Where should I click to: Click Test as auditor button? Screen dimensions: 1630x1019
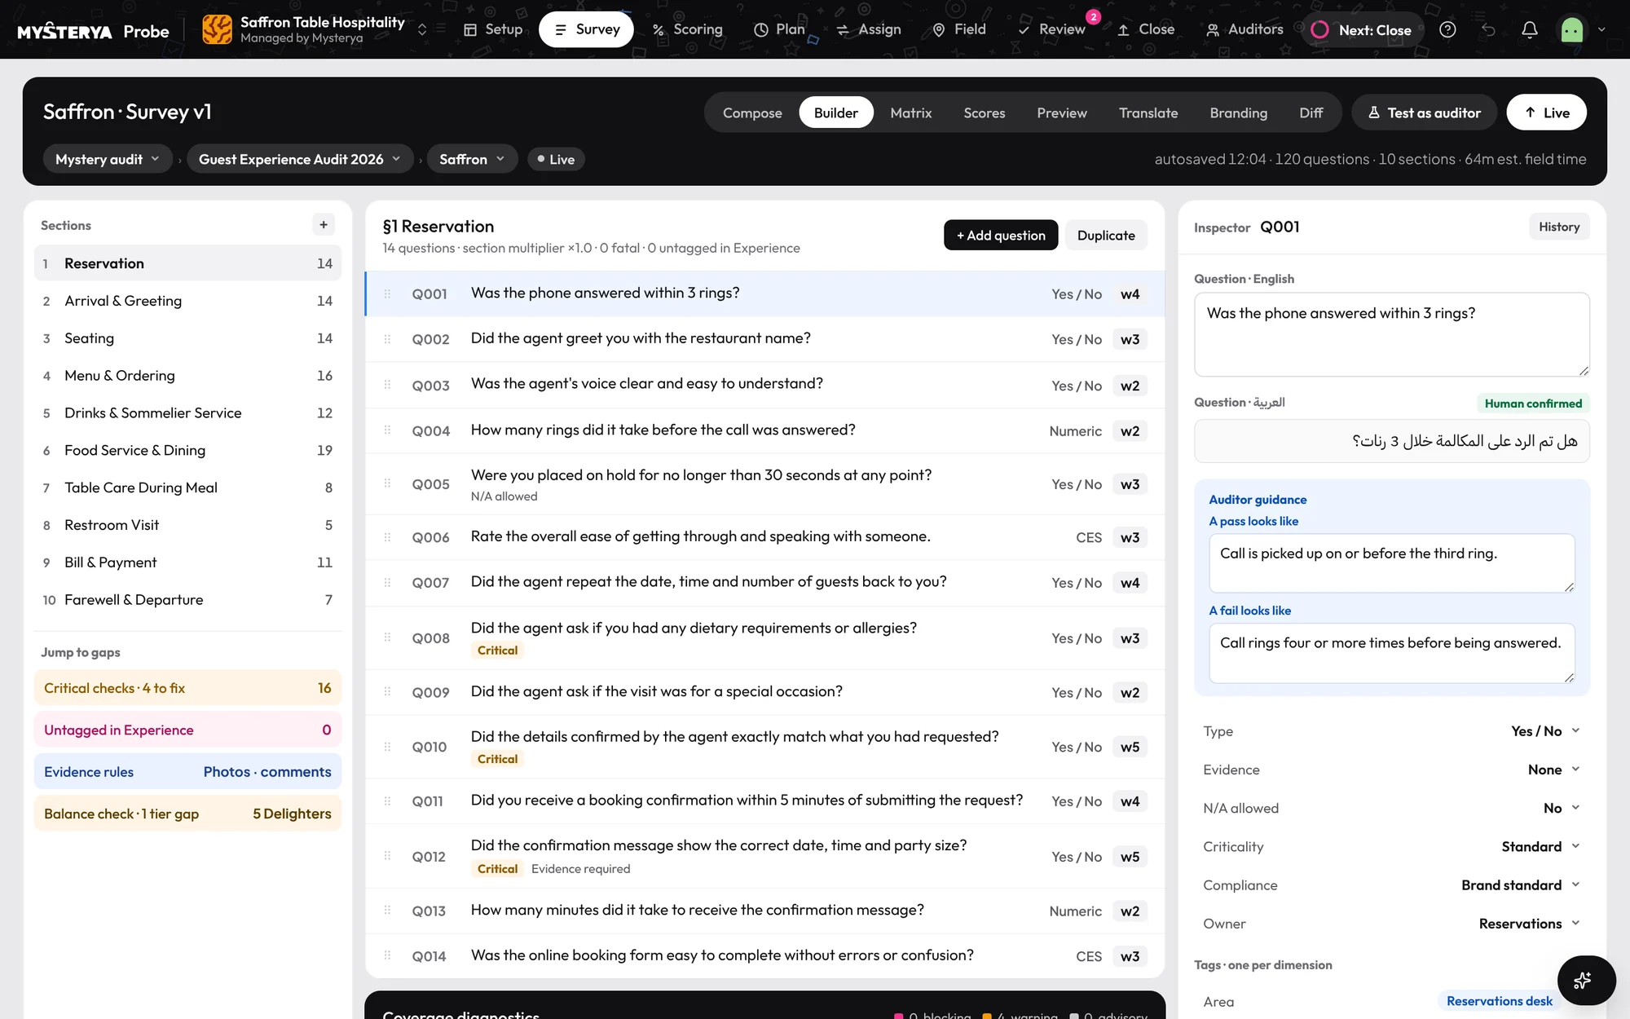point(1424,112)
